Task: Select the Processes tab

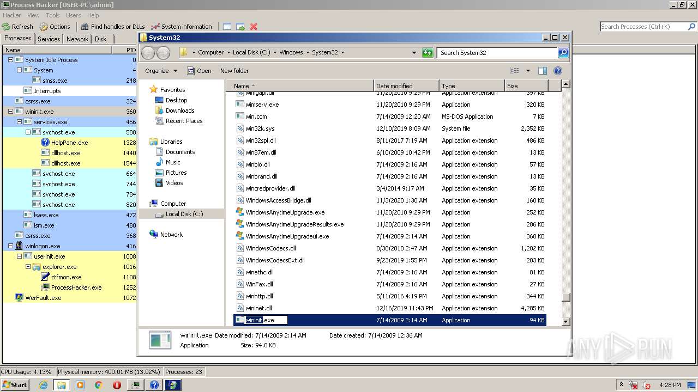Action: pyautogui.click(x=18, y=38)
